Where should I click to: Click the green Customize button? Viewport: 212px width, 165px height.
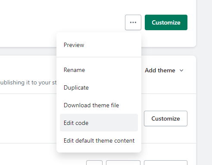(166, 22)
